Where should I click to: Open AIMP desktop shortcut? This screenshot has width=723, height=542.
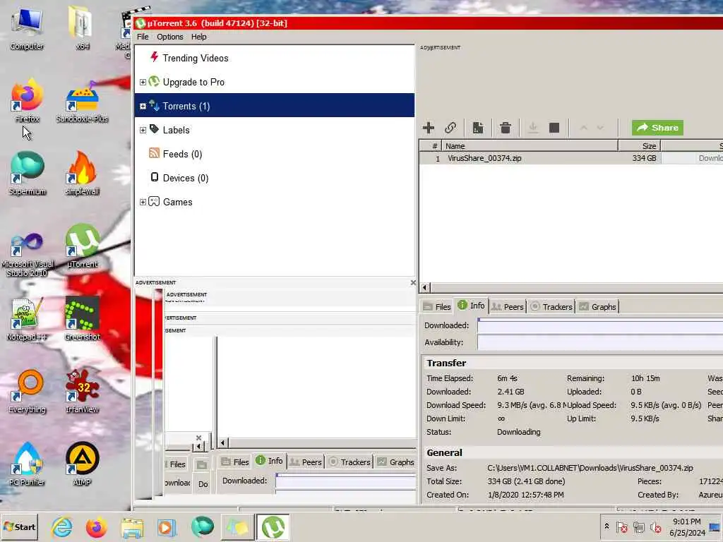coord(82,464)
